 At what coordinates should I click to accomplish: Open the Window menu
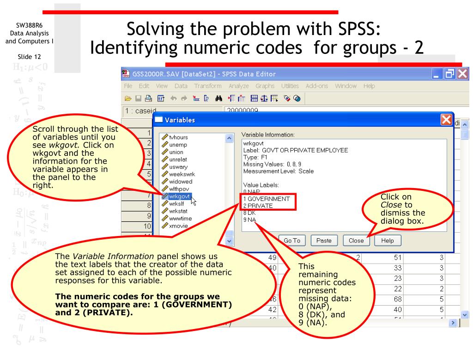coord(346,86)
